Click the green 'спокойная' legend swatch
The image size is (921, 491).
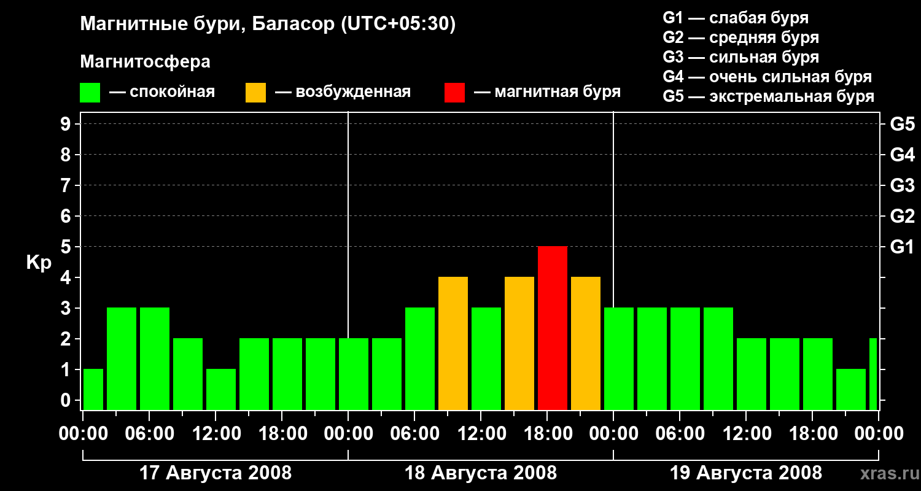tap(90, 93)
